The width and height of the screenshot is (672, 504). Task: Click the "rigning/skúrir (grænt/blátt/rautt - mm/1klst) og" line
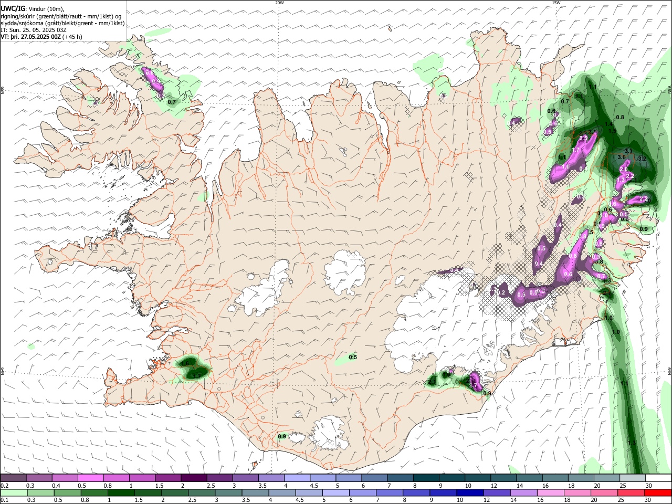point(61,16)
